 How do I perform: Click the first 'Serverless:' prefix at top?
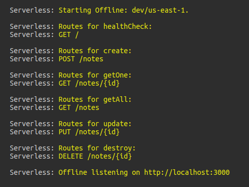pyautogui.click(x=32, y=10)
